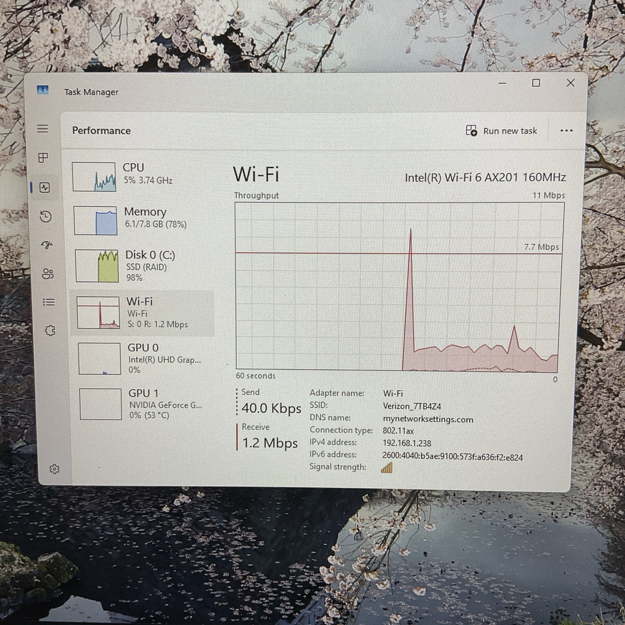625x625 pixels.
Task: Open the Processes page icon
Action: pyautogui.click(x=43, y=157)
